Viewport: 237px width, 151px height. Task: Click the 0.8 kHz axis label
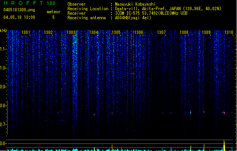(3, 106)
